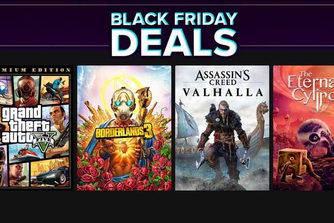Click the motorcycle rider panel on GTA cover
Image resolution: width=334 pixels, height=223 pixels.
pos(54,89)
